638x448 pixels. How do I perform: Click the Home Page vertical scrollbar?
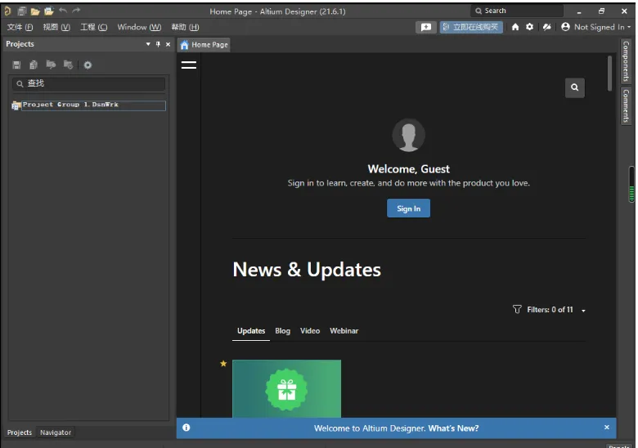[x=609, y=74]
